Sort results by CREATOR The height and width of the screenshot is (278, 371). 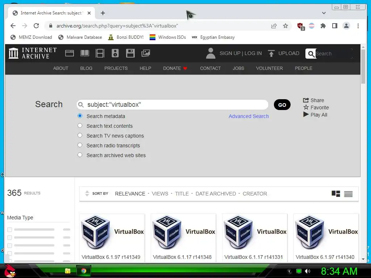[255, 194]
